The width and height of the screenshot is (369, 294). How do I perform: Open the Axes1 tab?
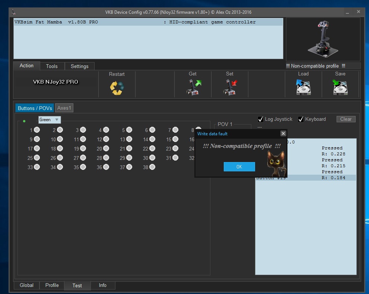64,108
